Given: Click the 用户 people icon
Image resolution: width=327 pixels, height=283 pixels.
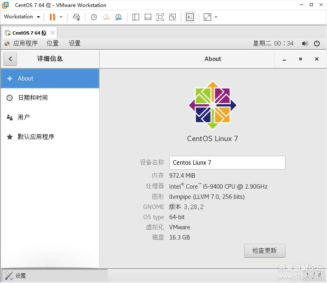Looking at the screenshot, I should click(x=10, y=118).
